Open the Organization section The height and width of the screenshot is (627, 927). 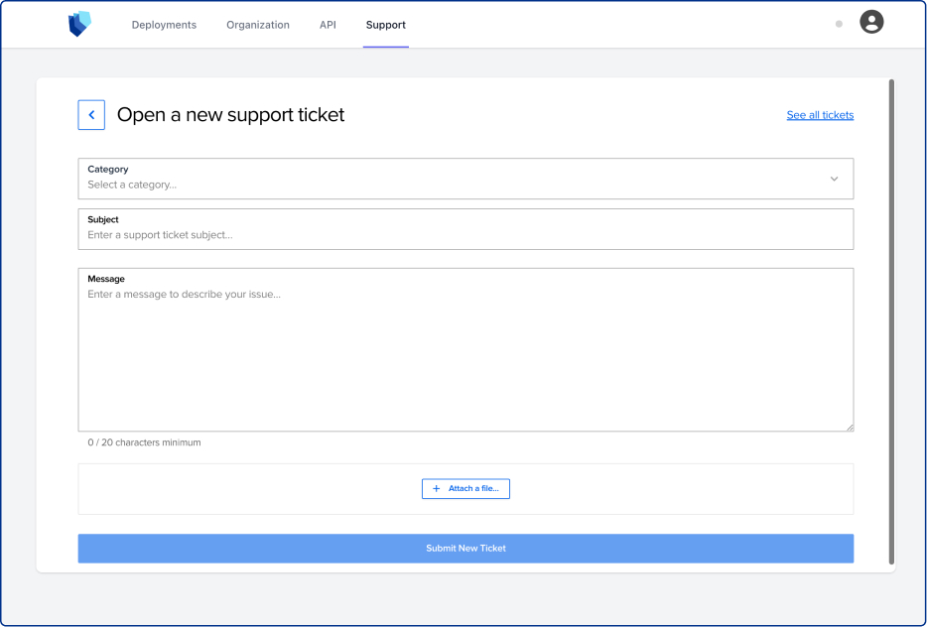coord(257,25)
